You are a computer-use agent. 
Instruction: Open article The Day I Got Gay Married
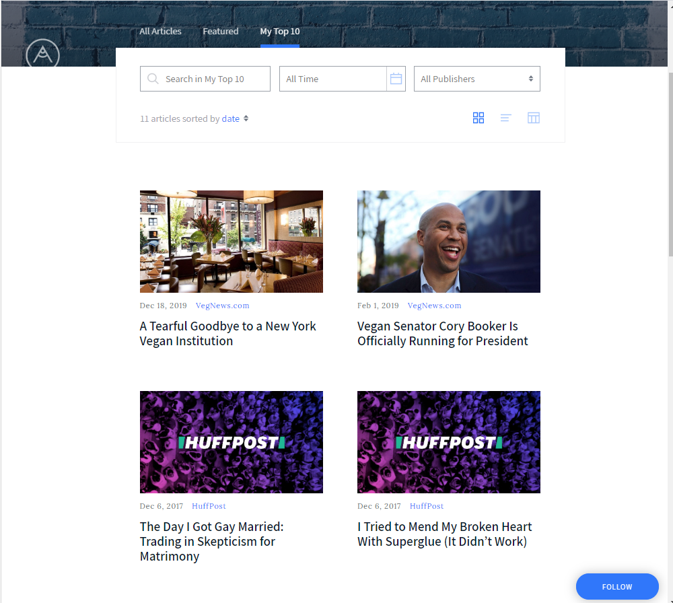click(x=211, y=541)
